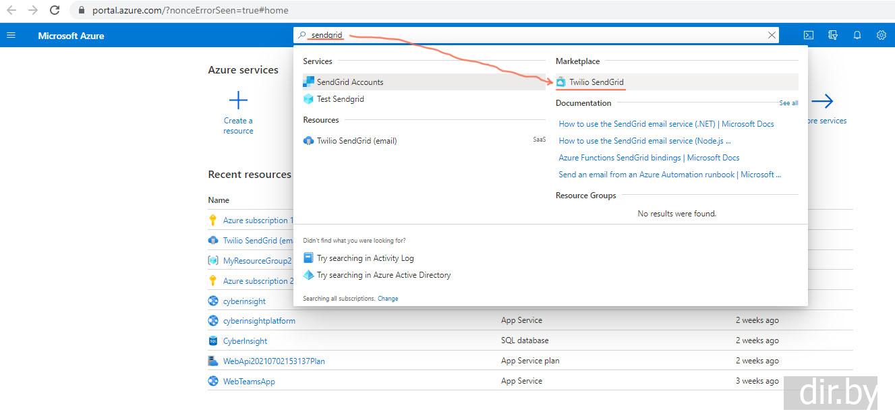This screenshot has width=895, height=418.
Task: Open cyberinsightplatform App Service resource
Action: click(x=259, y=321)
